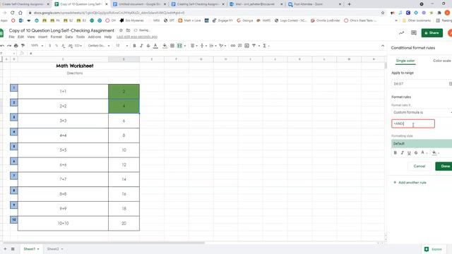
Task: Open the Insert menu
Action: coord(42,37)
